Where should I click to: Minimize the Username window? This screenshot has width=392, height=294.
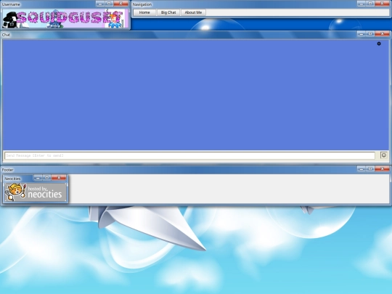click(100, 4)
